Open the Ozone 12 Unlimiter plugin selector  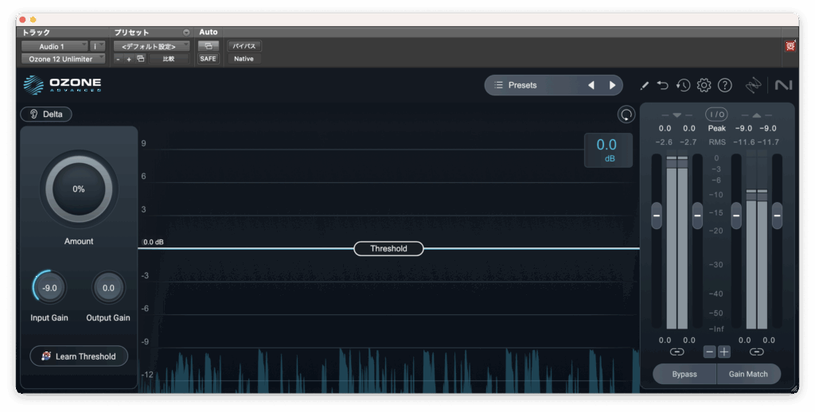62,59
